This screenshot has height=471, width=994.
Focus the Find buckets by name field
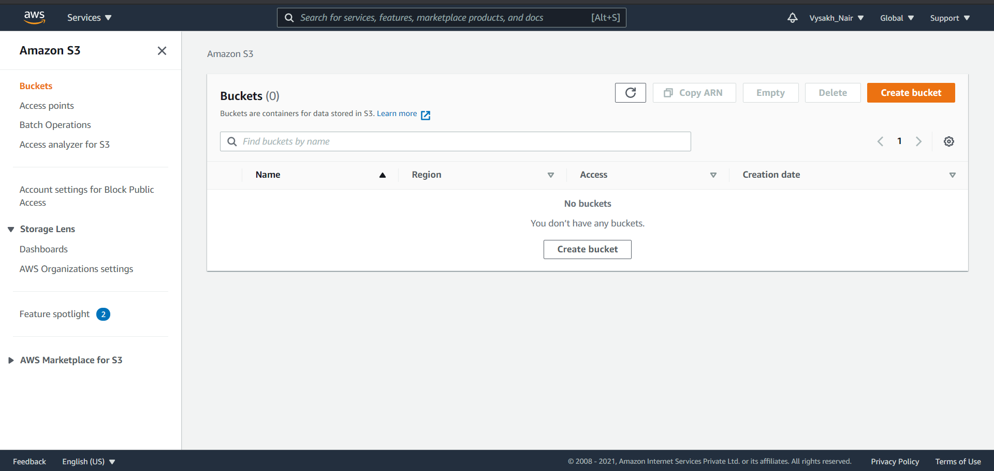pos(456,141)
